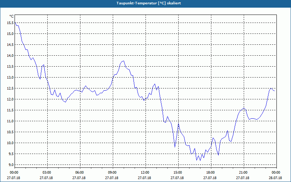Click the 15,0 y-axis label

click(x=11, y=34)
